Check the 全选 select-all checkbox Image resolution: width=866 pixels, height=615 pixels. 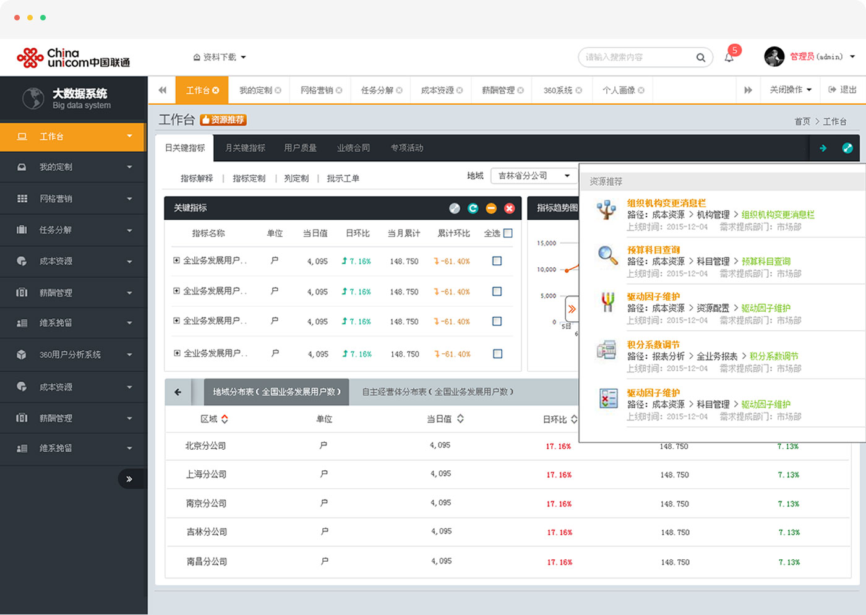click(x=508, y=233)
